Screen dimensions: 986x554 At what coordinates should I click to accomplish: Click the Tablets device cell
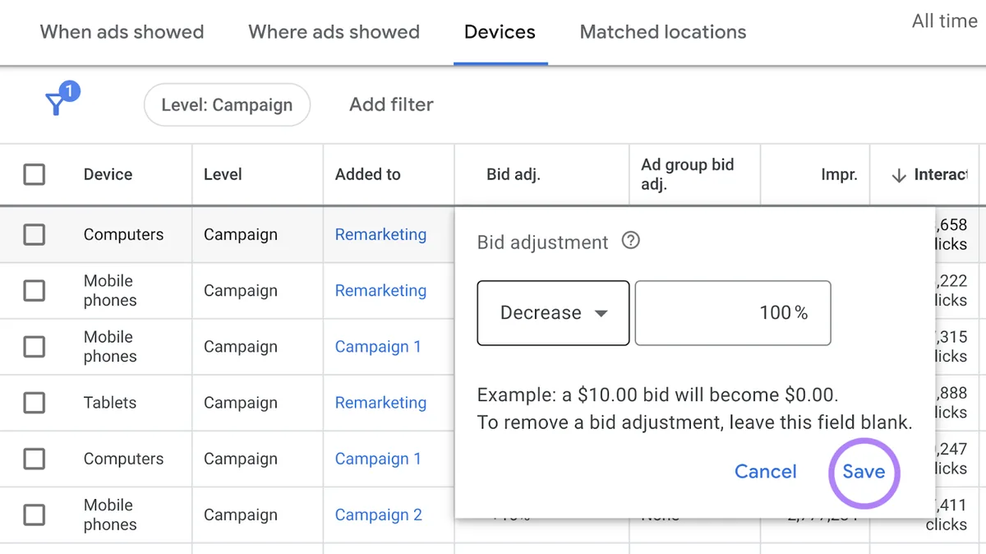tap(110, 403)
